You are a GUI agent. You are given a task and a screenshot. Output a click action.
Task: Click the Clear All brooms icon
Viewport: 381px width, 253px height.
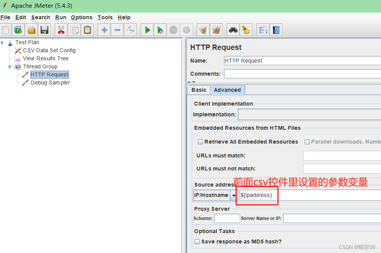[x=216, y=30]
